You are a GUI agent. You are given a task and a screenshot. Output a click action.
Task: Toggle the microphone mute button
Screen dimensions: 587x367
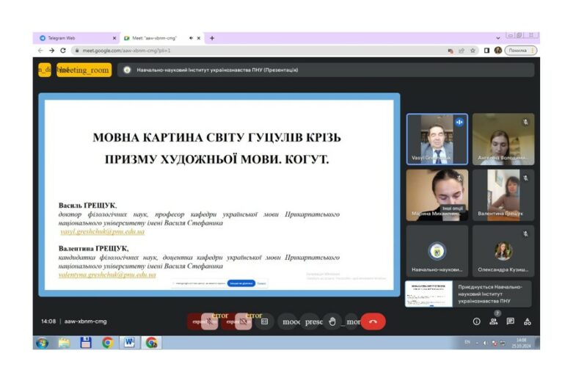point(209,321)
